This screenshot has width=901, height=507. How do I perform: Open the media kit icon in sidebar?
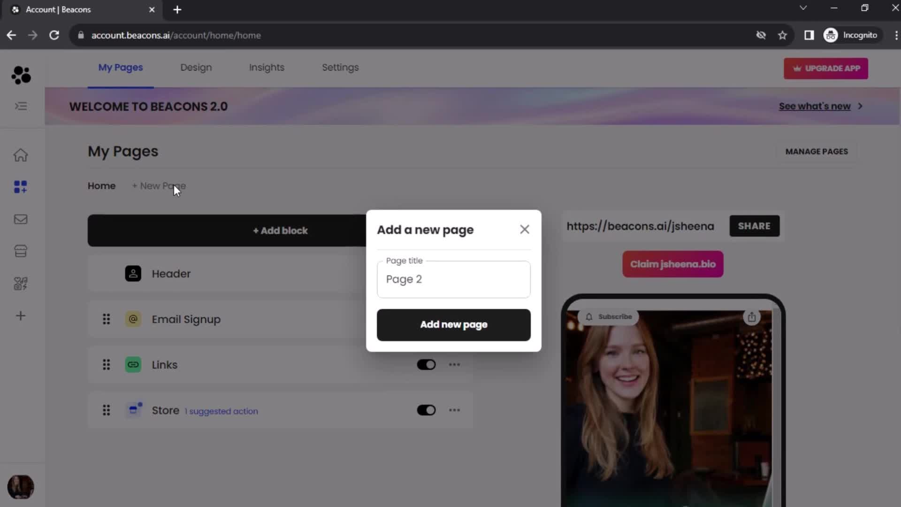point(21,284)
